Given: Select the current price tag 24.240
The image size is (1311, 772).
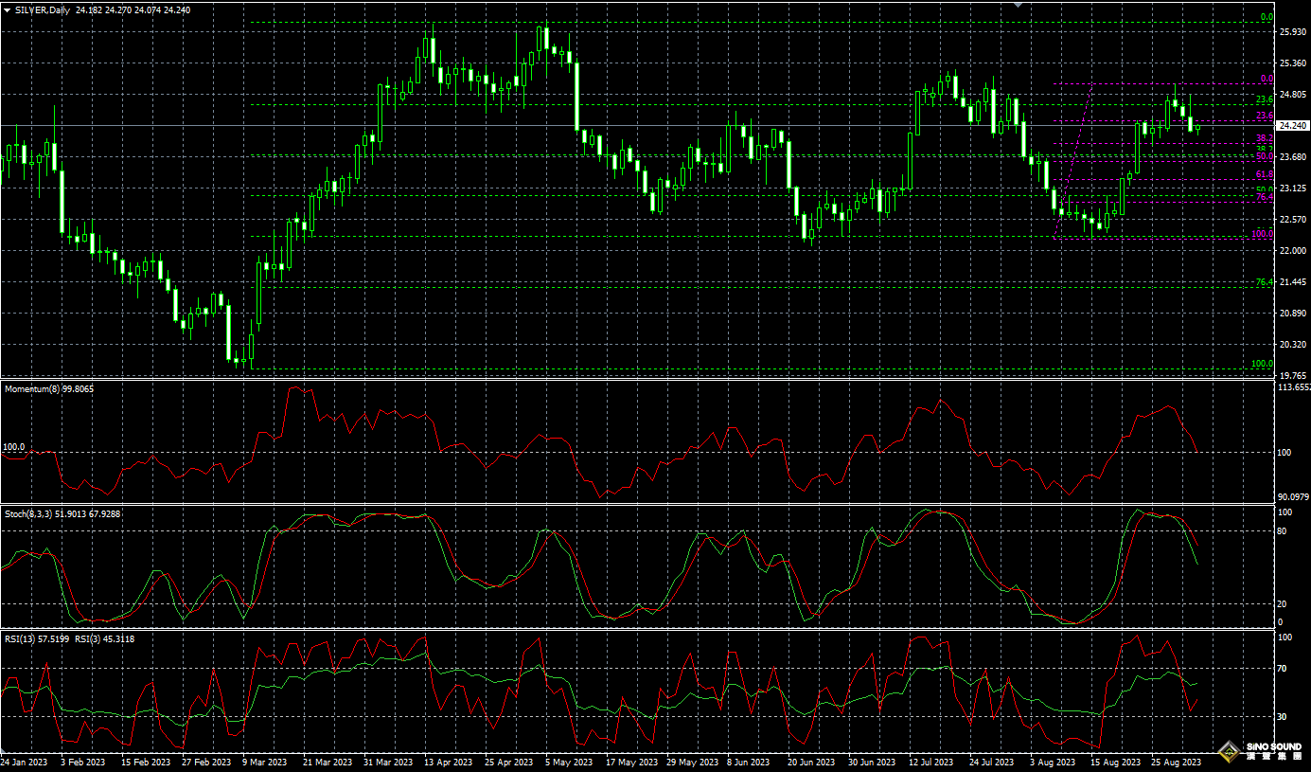Looking at the screenshot, I should point(1292,125).
